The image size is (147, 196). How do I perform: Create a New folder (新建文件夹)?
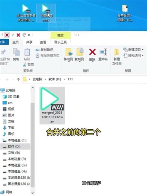click(x=117, y=57)
